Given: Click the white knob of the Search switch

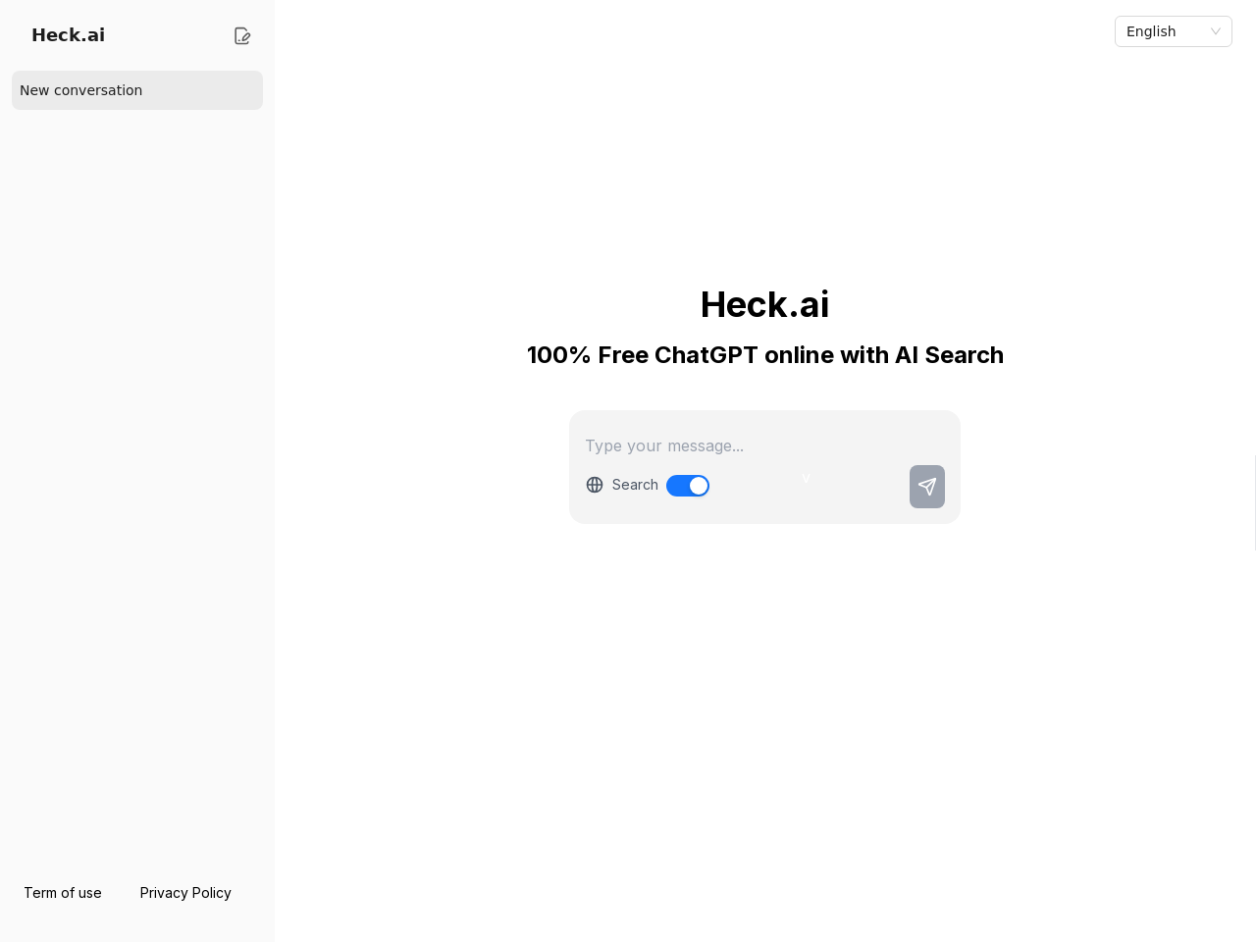Looking at the screenshot, I should point(699,486).
